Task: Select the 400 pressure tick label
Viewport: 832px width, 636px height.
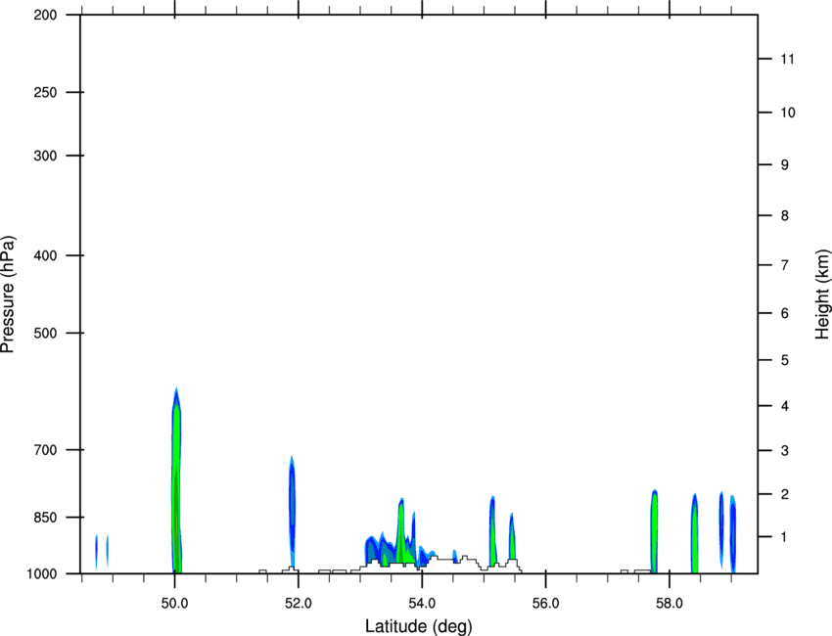Action: click(x=45, y=255)
